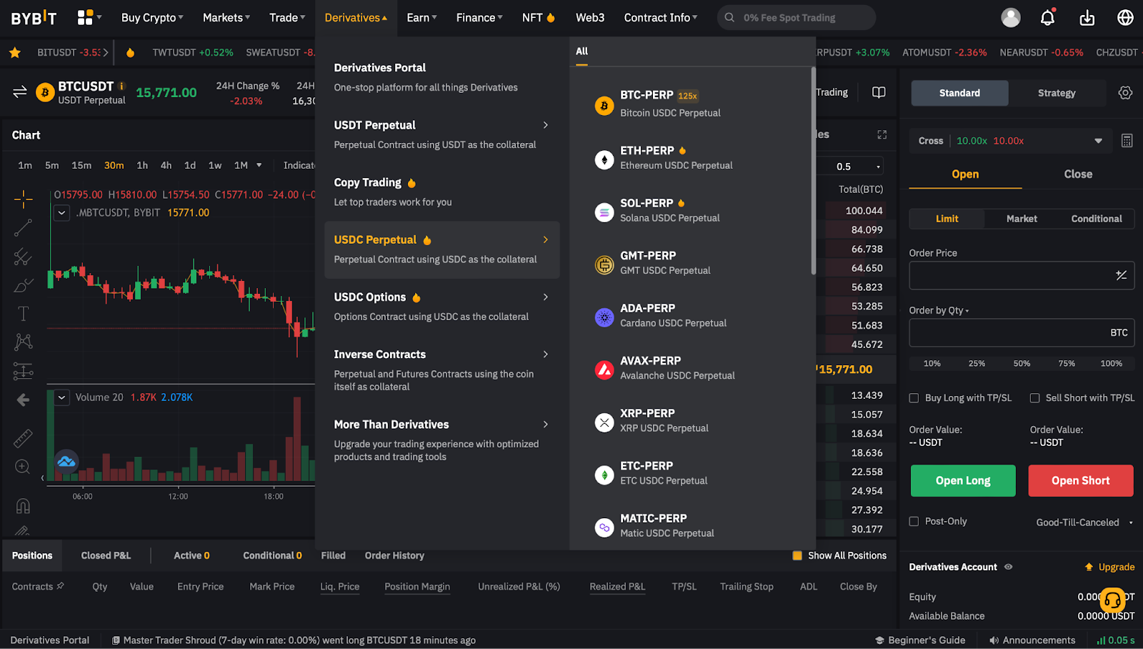
Task: Open the Markets menu
Action: [x=226, y=18]
